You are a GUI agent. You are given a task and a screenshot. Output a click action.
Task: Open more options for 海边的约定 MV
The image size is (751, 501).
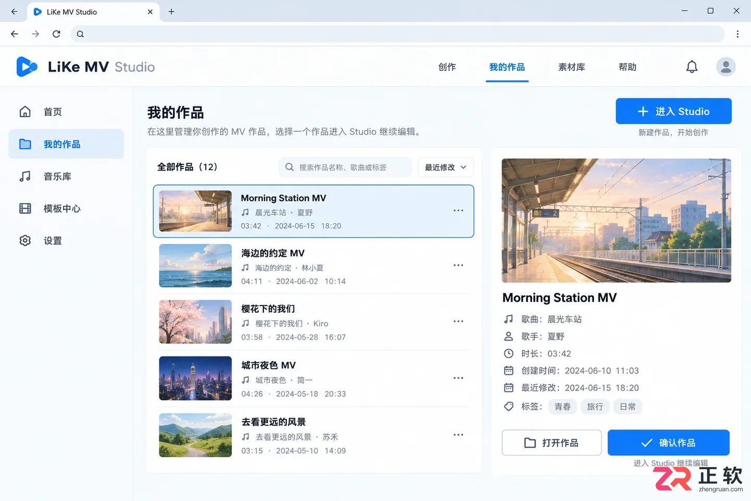458,265
